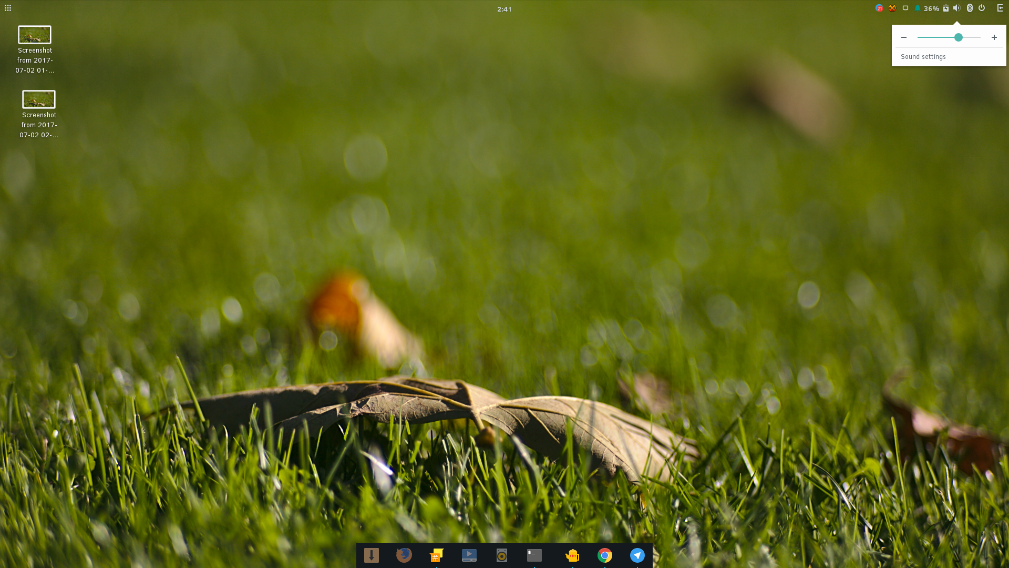
Task: Select the Screenshot from 2017-07-02 02 file
Action: 39,115
